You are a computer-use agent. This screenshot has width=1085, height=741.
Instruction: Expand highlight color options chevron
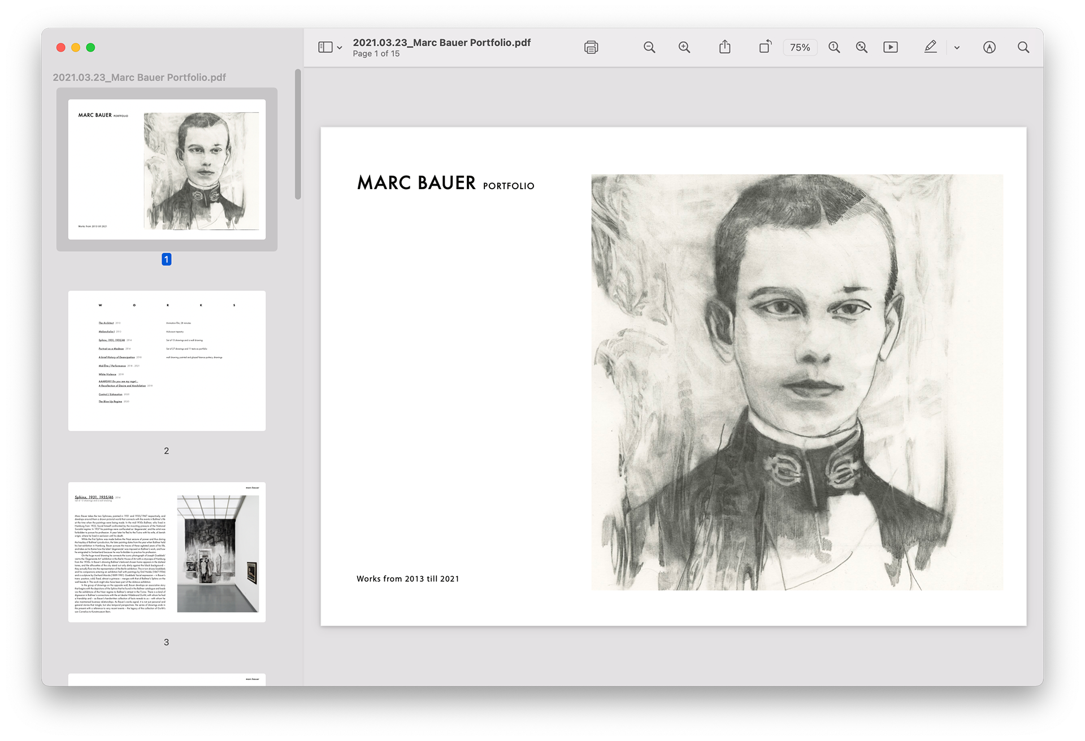coord(957,48)
